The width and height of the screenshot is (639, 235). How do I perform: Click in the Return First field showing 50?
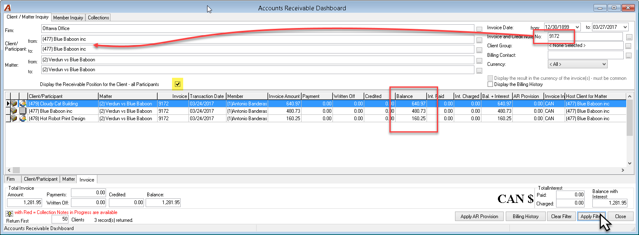pos(60,219)
